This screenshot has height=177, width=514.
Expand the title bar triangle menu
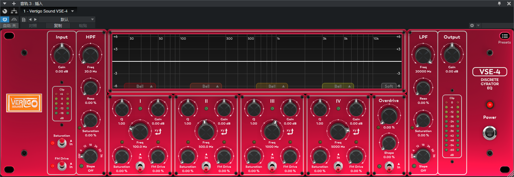click(x=4, y=3)
